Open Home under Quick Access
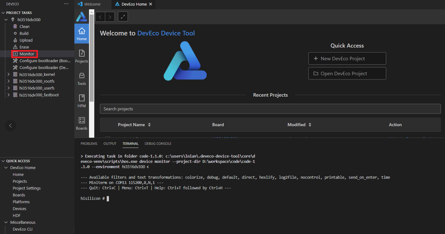This screenshot has height=234, width=445. (x=18, y=174)
